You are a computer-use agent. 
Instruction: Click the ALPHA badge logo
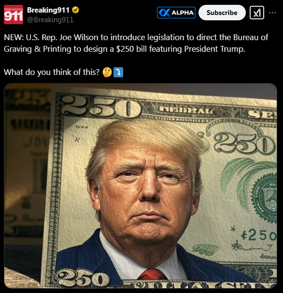[x=164, y=13]
